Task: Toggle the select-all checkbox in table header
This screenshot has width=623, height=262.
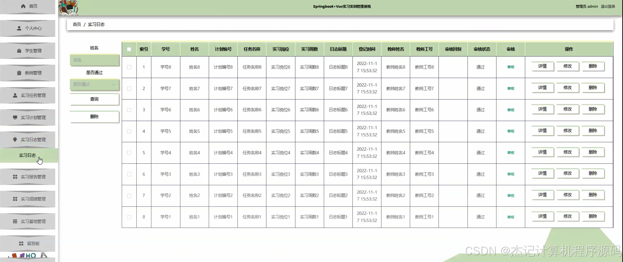Action: (x=129, y=49)
